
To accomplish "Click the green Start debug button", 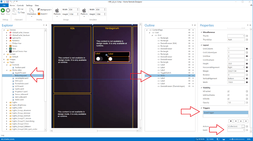I will click(3, 11).
